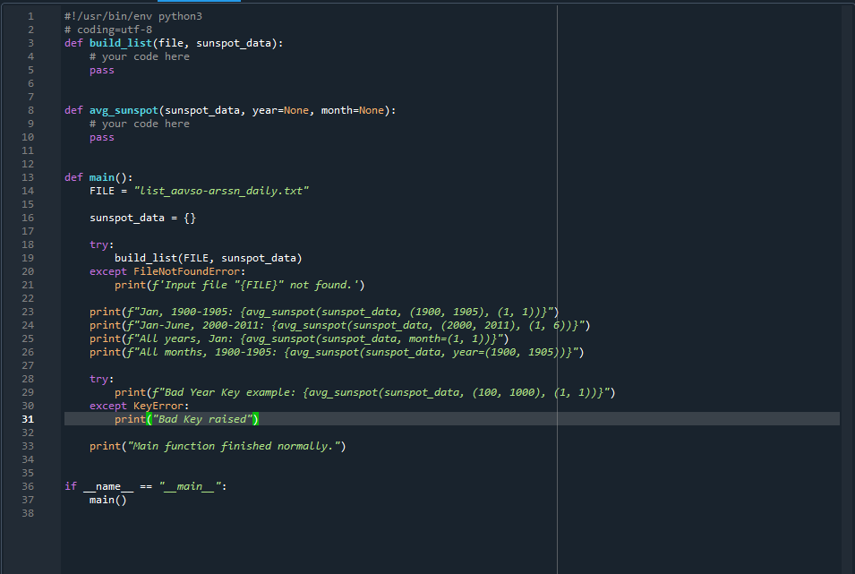Image resolution: width=855 pixels, height=574 pixels.
Task: Click the highlighted closing parenthesis on line 31
Action: 256,419
